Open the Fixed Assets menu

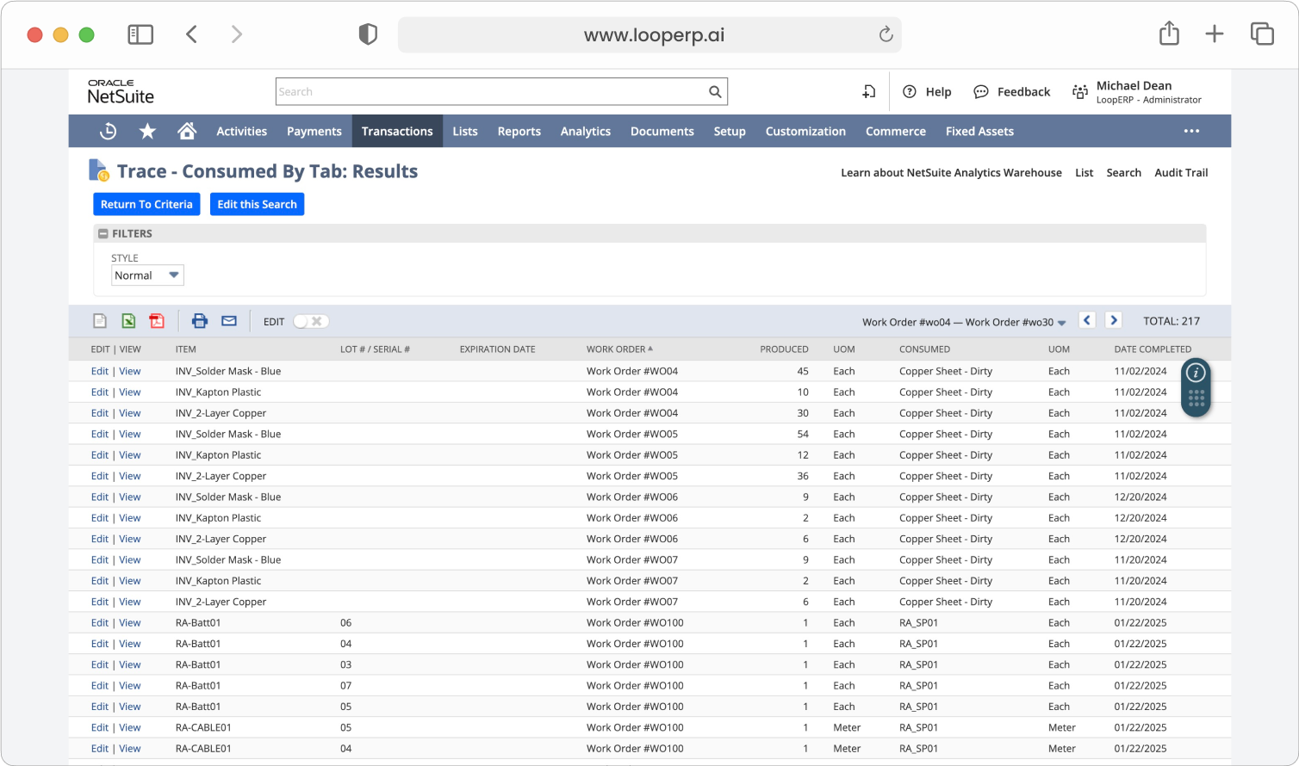(x=979, y=131)
